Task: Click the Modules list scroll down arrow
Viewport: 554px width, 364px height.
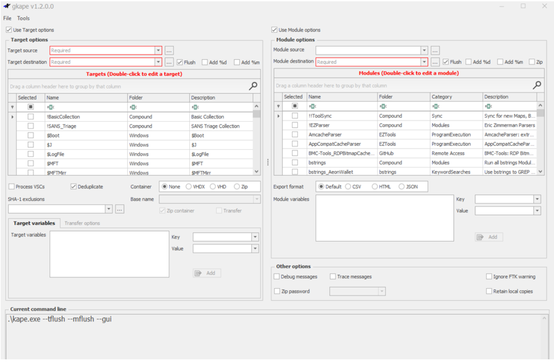Action: [540, 172]
